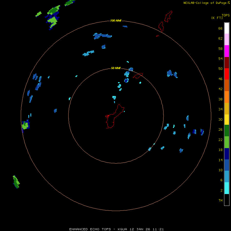The image size is (231, 231).
Task: Click the long blue echo just inside the 100 NMI ring, north
Action: pos(102,36)
